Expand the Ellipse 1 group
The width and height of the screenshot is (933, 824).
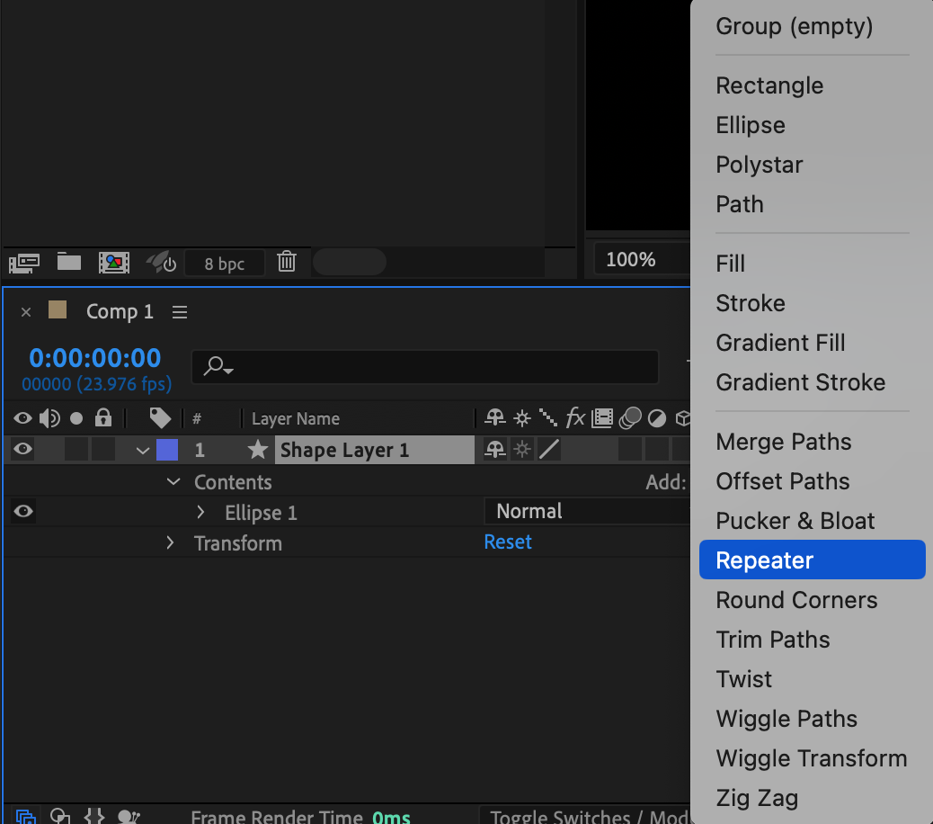[x=200, y=513]
